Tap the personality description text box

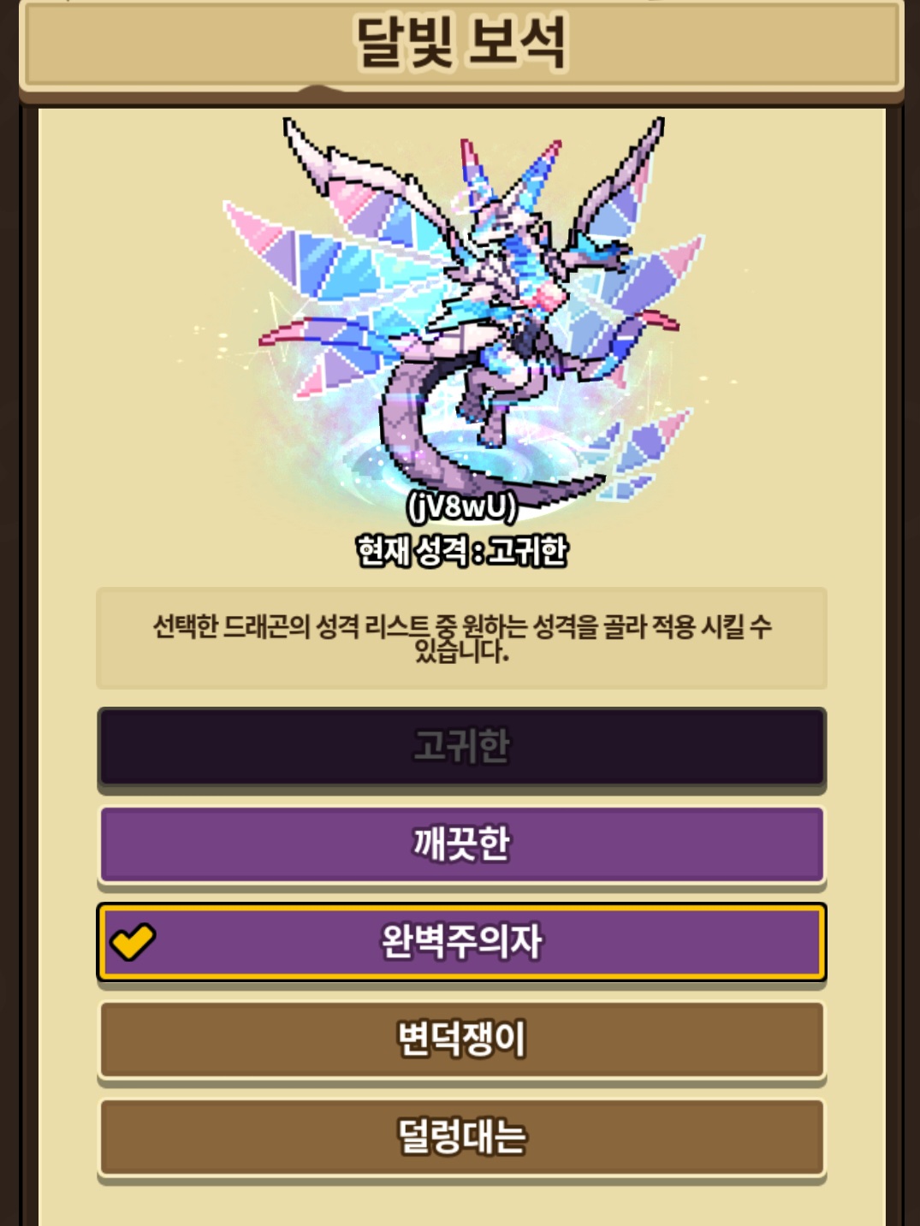pos(461,638)
